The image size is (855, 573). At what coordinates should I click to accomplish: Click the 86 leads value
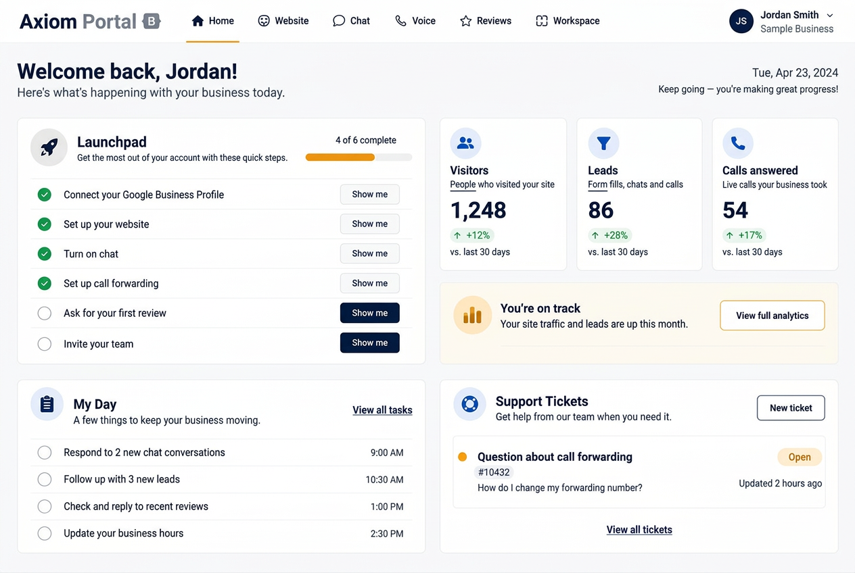(x=601, y=210)
